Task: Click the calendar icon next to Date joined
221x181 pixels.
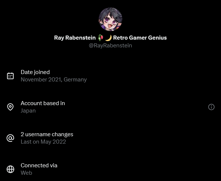Action: (x=10, y=76)
